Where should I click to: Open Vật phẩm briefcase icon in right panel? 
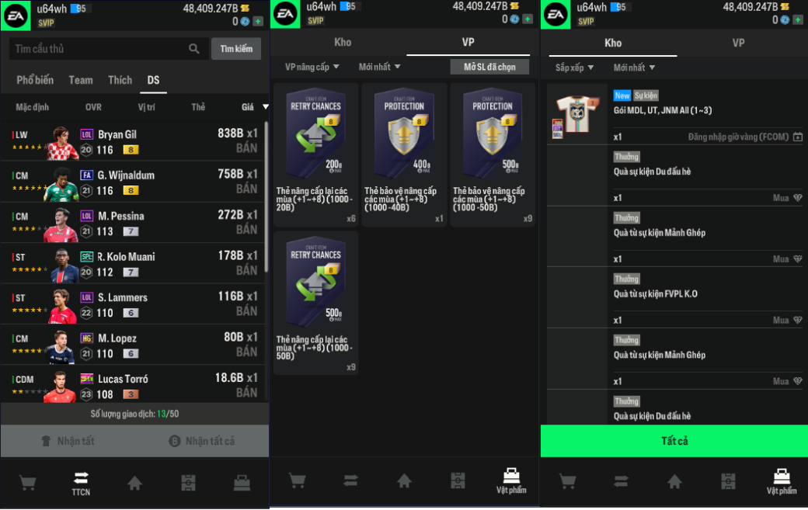(782, 482)
